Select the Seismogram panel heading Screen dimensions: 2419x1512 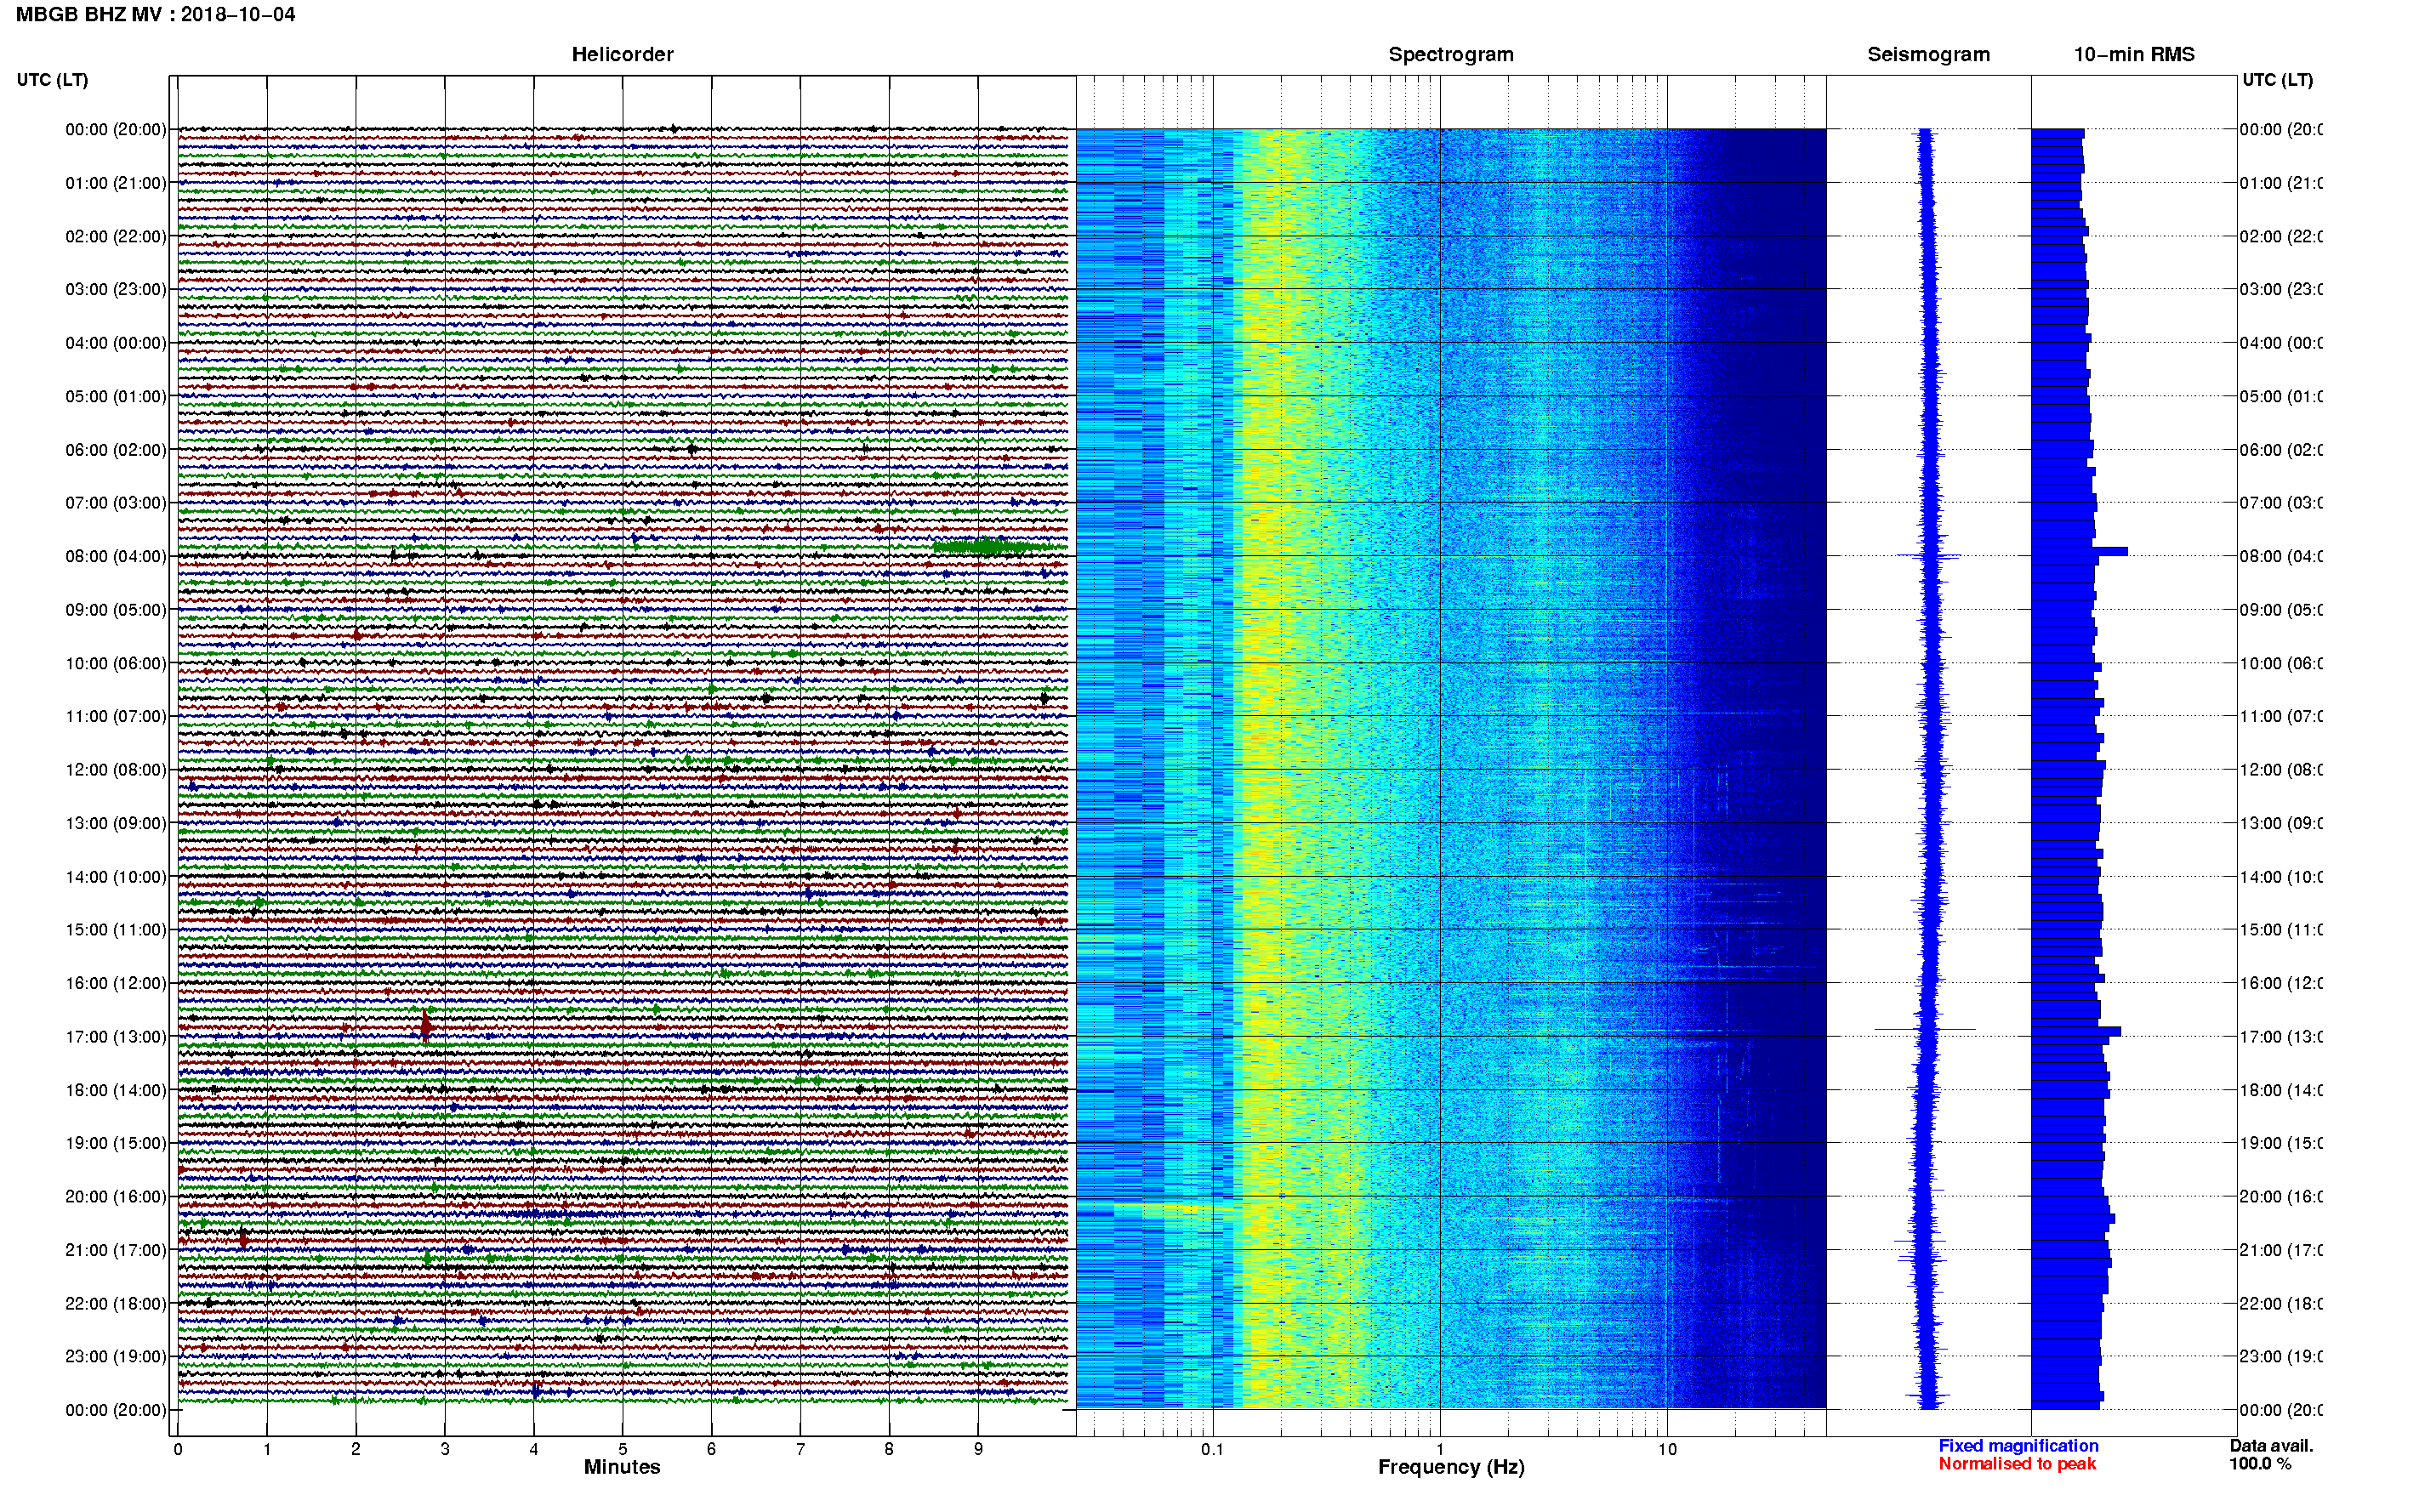point(1928,55)
